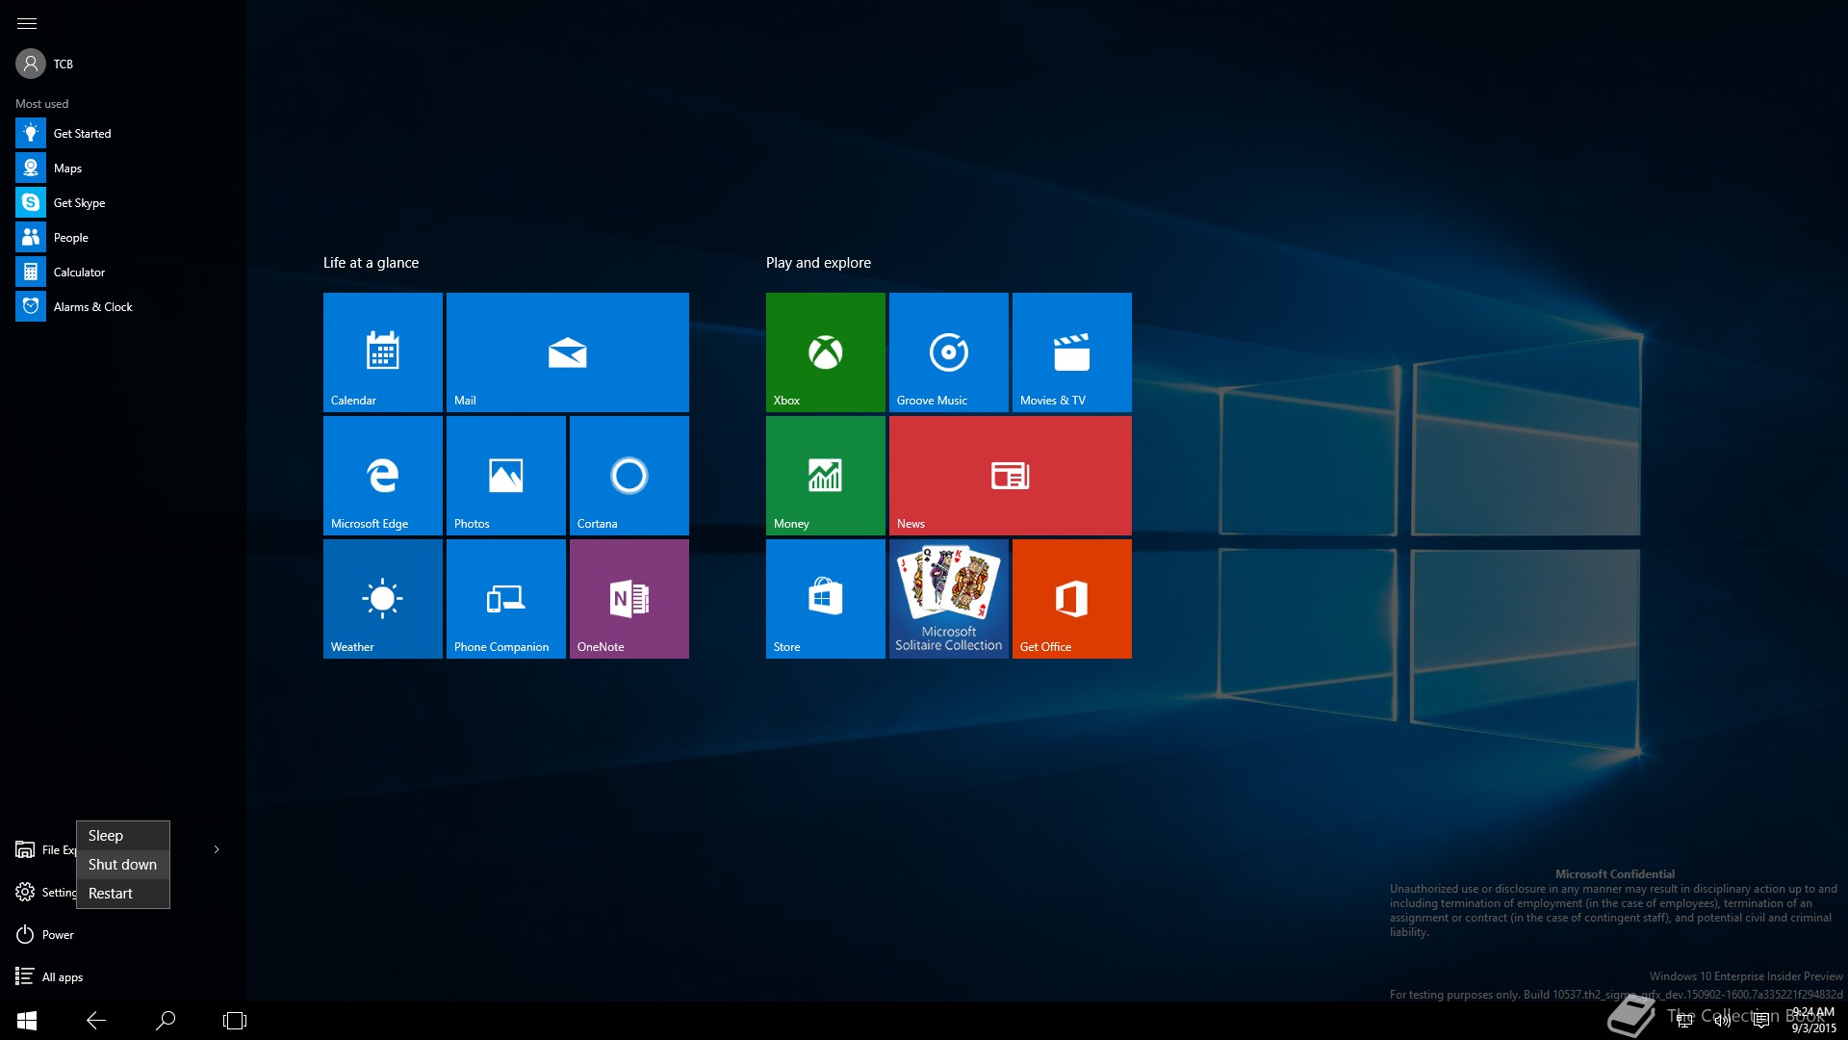The width and height of the screenshot is (1848, 1040).
Task: Launch the Store tile
Action: 826,599
